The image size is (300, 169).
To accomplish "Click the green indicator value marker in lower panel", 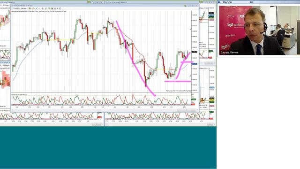I will tap(194, 100).
